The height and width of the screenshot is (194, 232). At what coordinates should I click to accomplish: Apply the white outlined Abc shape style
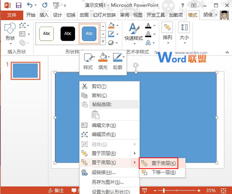click(46, 34)
